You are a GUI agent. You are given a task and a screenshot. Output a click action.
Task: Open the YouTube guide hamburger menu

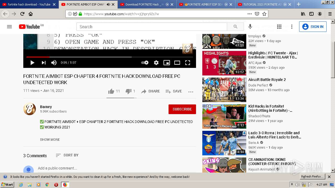click(x=9, y=27)
